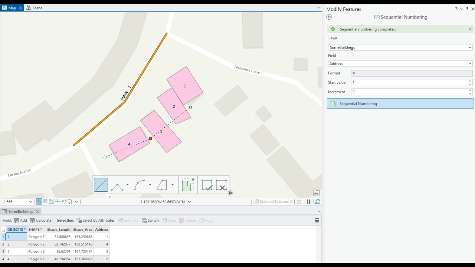475x267 pixels.
Task: Click cell value 52.742077
Action: pyautogui.click(x=59, y=244)
